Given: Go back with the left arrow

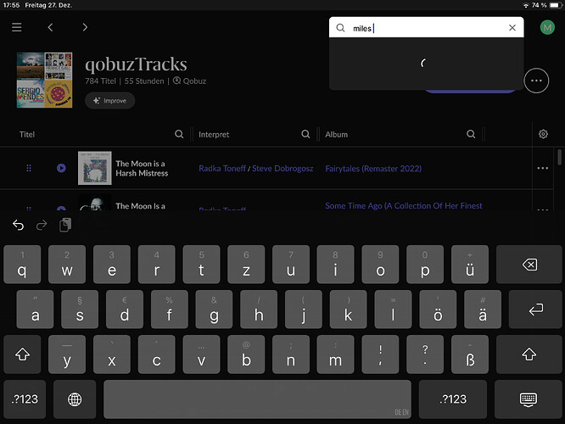Looking at the screenshot, I should (x=50, y=27).
